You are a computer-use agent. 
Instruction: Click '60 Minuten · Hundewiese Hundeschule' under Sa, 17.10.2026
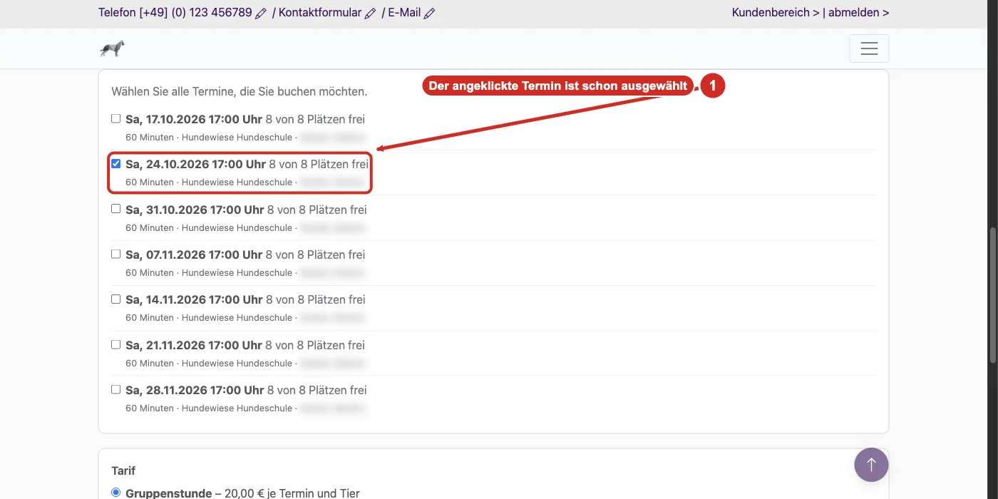click(x=209, y=137)
